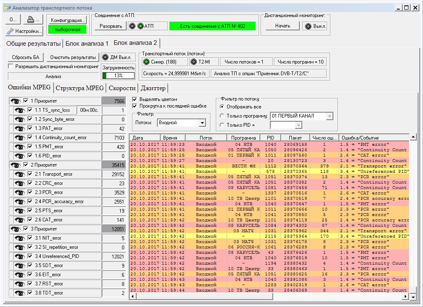Click Начать remote monitoring button
This screenshot has height=307, width=423.
[x=283, y=26]
